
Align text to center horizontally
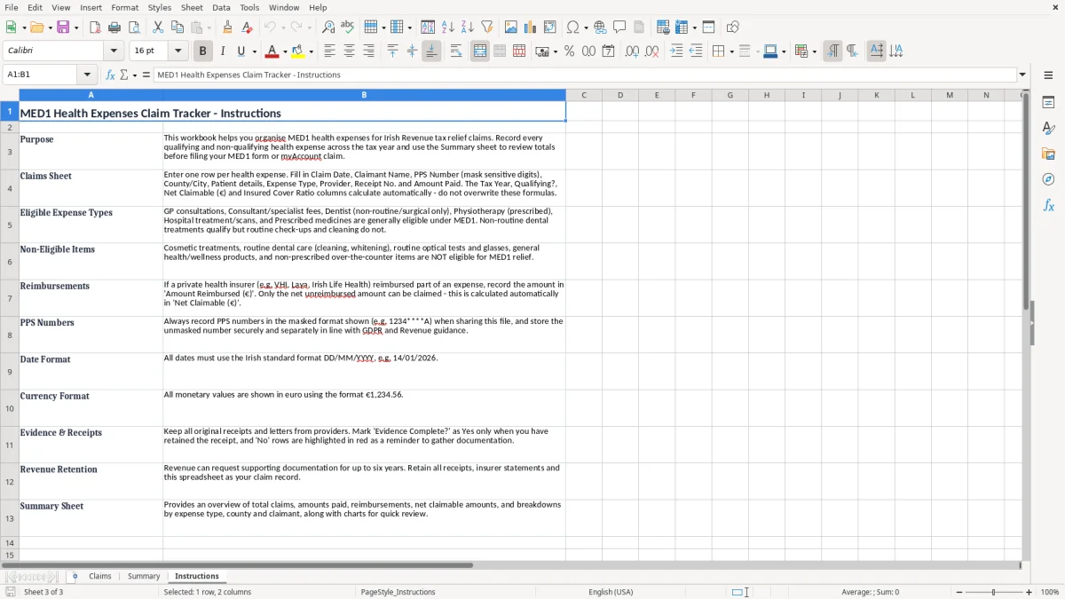(x=349, y=51)
